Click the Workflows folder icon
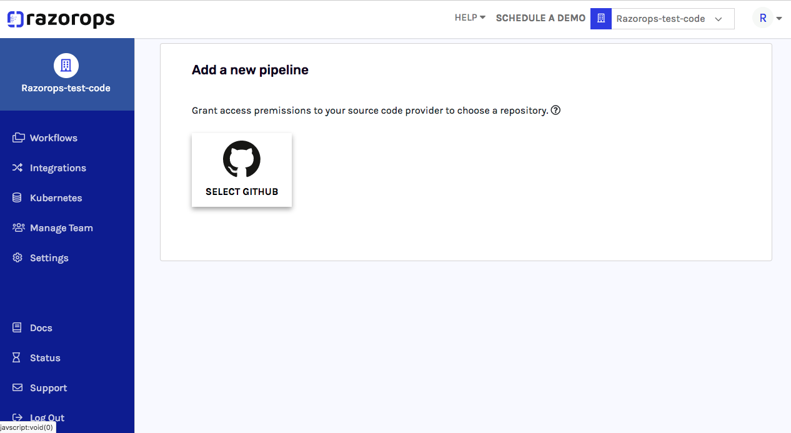 pyautogui.click(x=18, y=137)
